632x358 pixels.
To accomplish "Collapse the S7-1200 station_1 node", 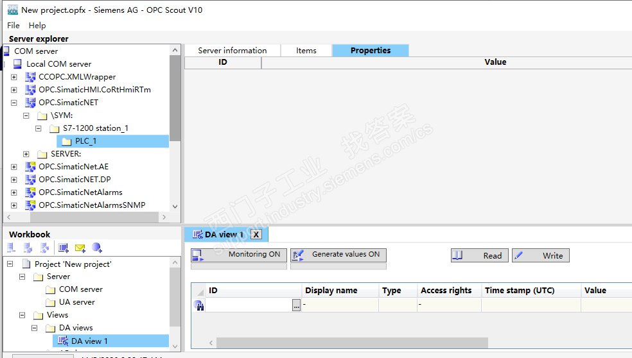I will [x=39, y=128].
